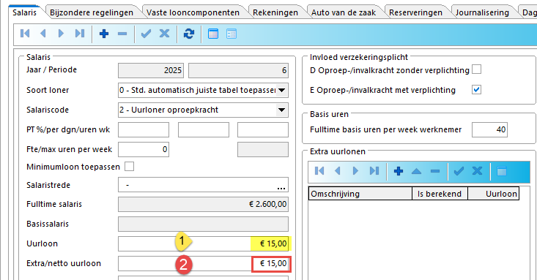
Task: Open Salaristrede lookup with ellipsis button
Action: (281, 186)
